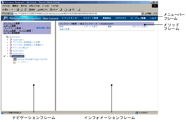Open バージョン情報 version info link
The height and width of the screenshot is (122, 186).
tap(138, 18)
